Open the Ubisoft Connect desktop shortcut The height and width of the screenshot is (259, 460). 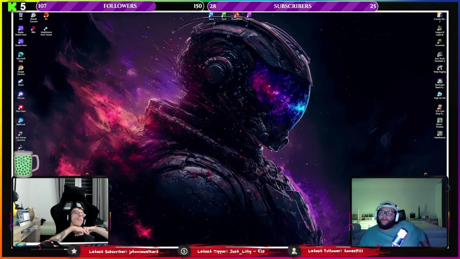pyautogui.click(x=33, y=18)
